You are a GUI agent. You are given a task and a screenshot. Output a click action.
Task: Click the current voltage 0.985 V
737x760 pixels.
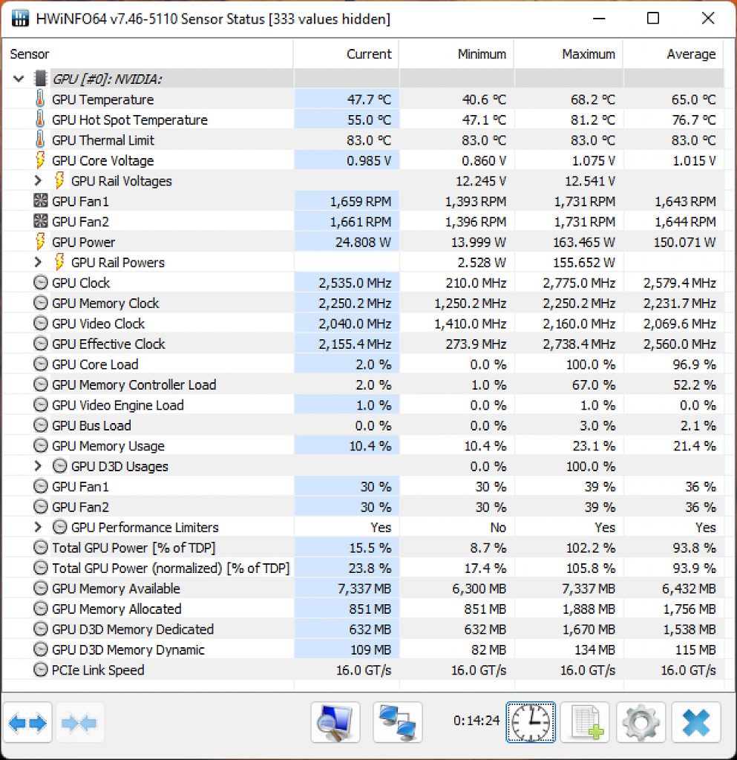[x=369, y=160]
